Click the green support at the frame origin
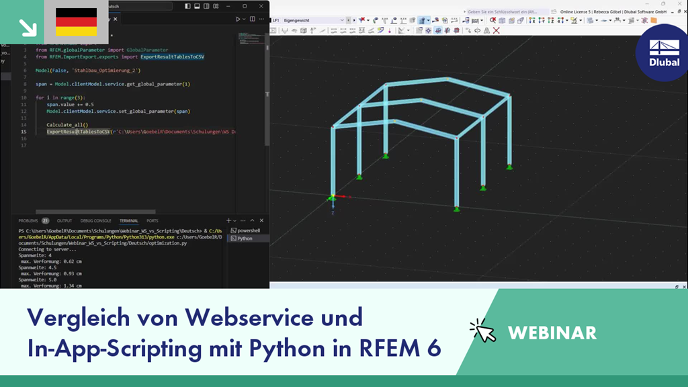 coord(332,198)
